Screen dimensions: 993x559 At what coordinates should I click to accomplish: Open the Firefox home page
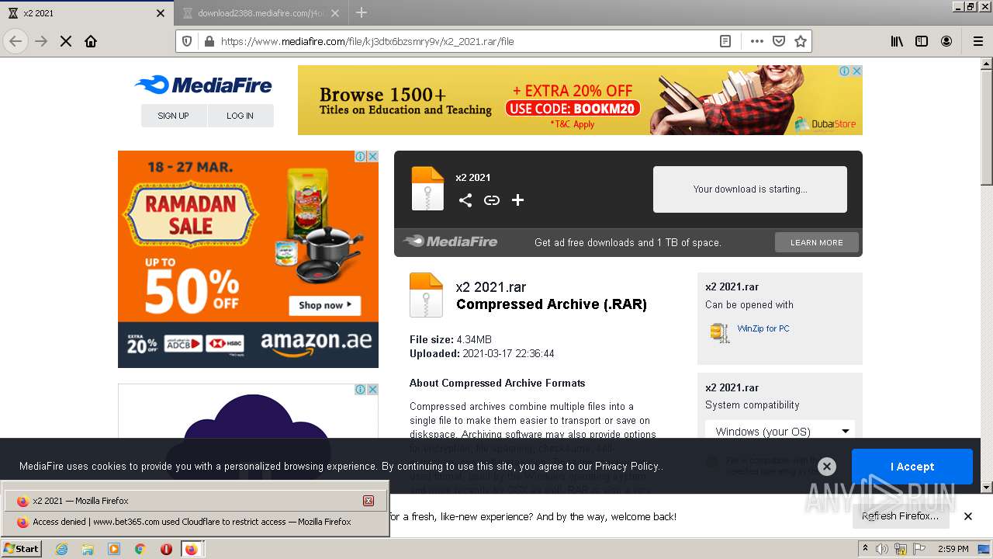(x=91, y=41)
